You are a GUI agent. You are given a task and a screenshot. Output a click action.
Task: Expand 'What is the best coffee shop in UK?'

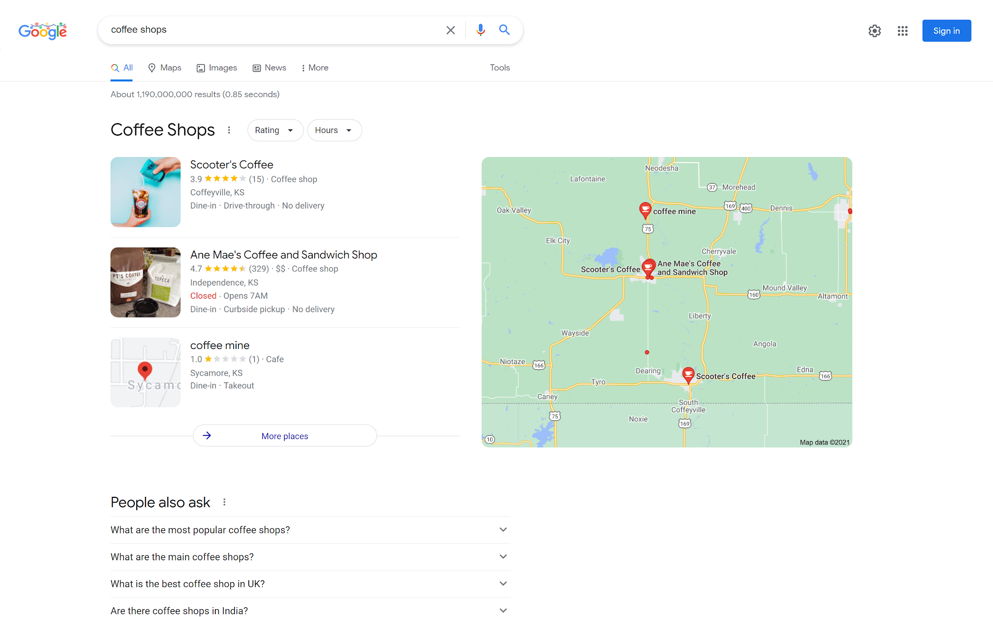coord(310,584)
